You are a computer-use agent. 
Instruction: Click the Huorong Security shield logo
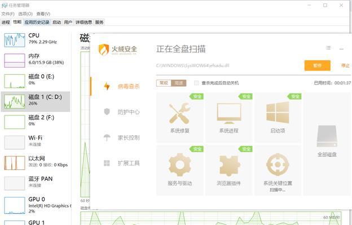(x=104, y=49)
